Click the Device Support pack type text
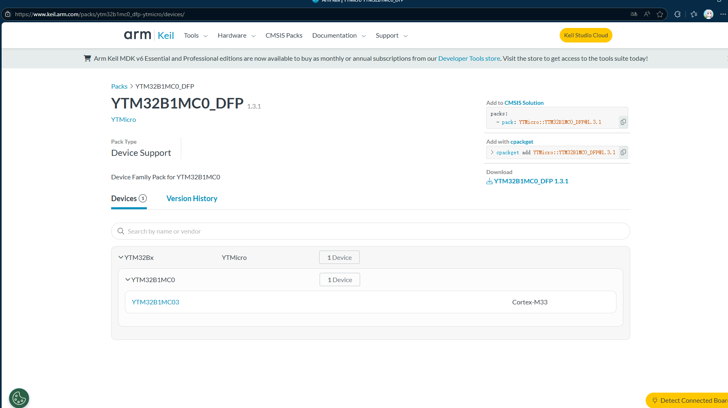Viewport: 728px width, 408px height. (x=141, y=153)
